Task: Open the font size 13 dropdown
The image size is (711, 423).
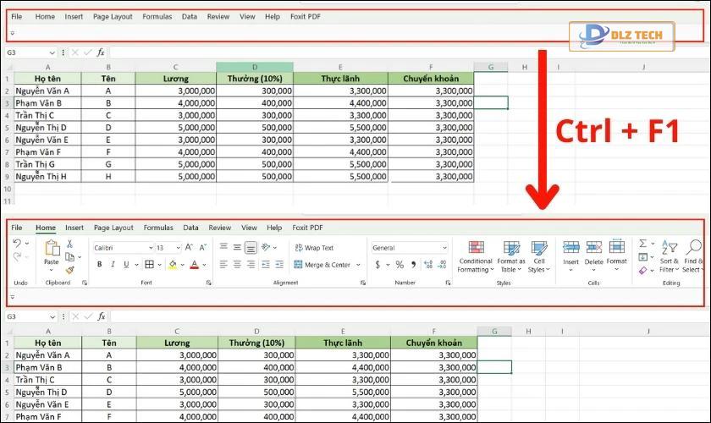Action: point(178,248)
